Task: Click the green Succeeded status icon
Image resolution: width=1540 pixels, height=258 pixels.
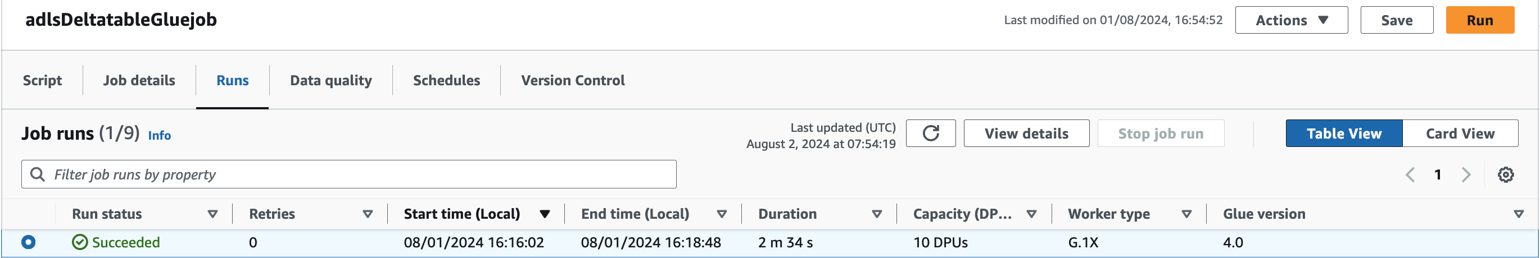Action: [x=79, y=242]
